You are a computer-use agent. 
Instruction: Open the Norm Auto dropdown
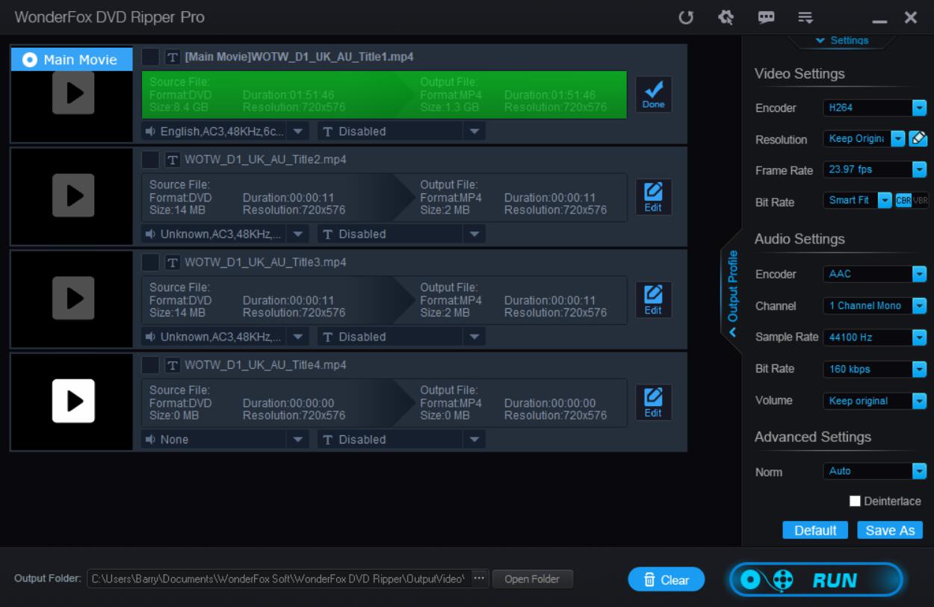[x=874, y=471]
